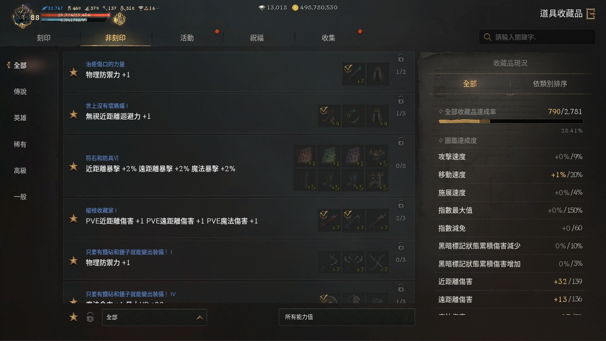Toggle the lock on 槍枝收藏家 entry

click(401, 204)
